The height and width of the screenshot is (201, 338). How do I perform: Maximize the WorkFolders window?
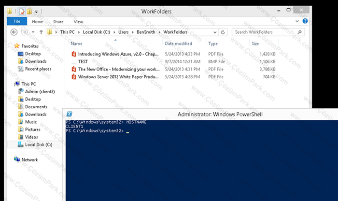pyautogui.click(x=288, y=10)
